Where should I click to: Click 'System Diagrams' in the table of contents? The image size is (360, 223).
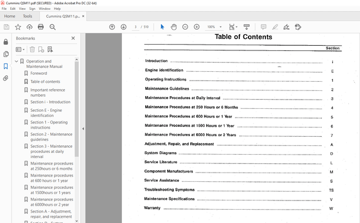[160, 153]
